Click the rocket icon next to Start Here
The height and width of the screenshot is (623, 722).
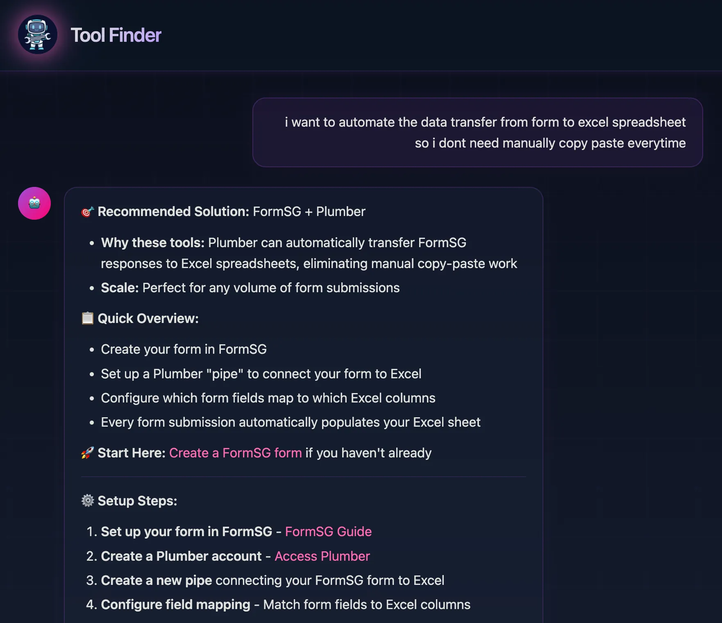(x=86, y=452)
